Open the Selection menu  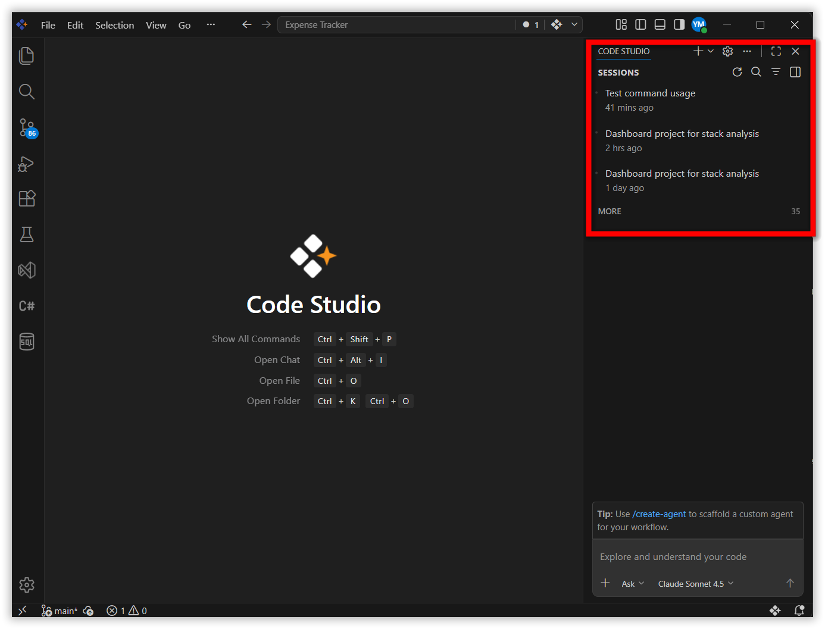coord(114,25)
